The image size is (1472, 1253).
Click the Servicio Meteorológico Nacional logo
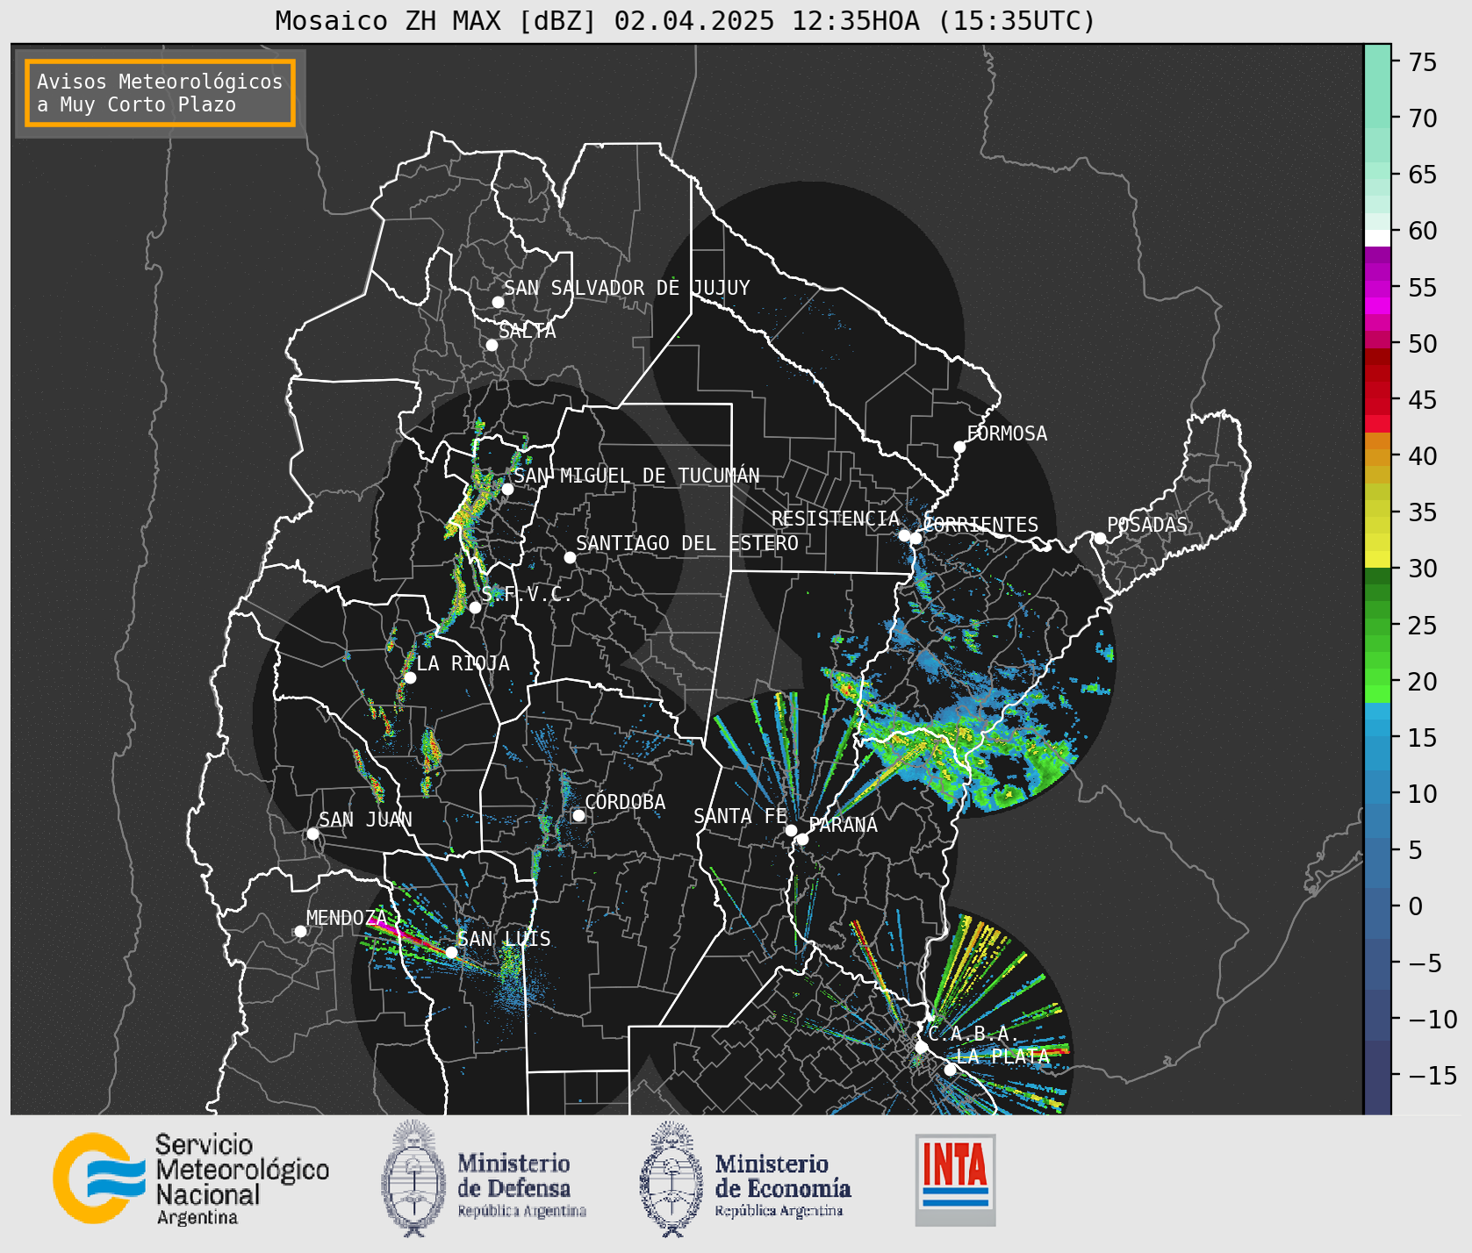point(190,1178)
